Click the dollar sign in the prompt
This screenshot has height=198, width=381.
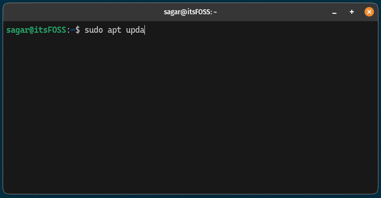click(x=77, y=30)
